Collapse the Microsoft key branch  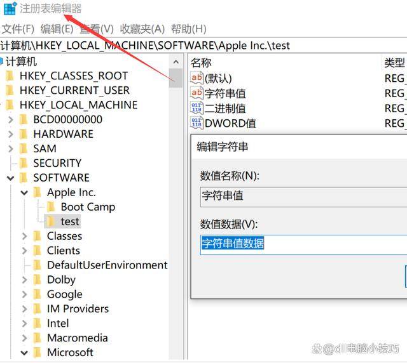coord(24,353)
